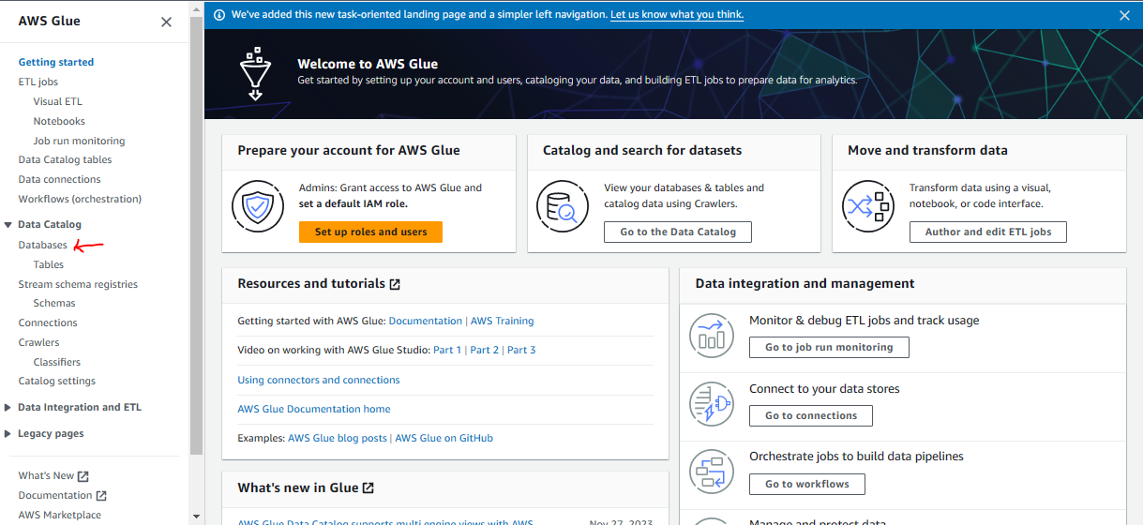Expand the Legacy pages section
The width and height of the screenshot is (1143, 525).
(8, 434)
